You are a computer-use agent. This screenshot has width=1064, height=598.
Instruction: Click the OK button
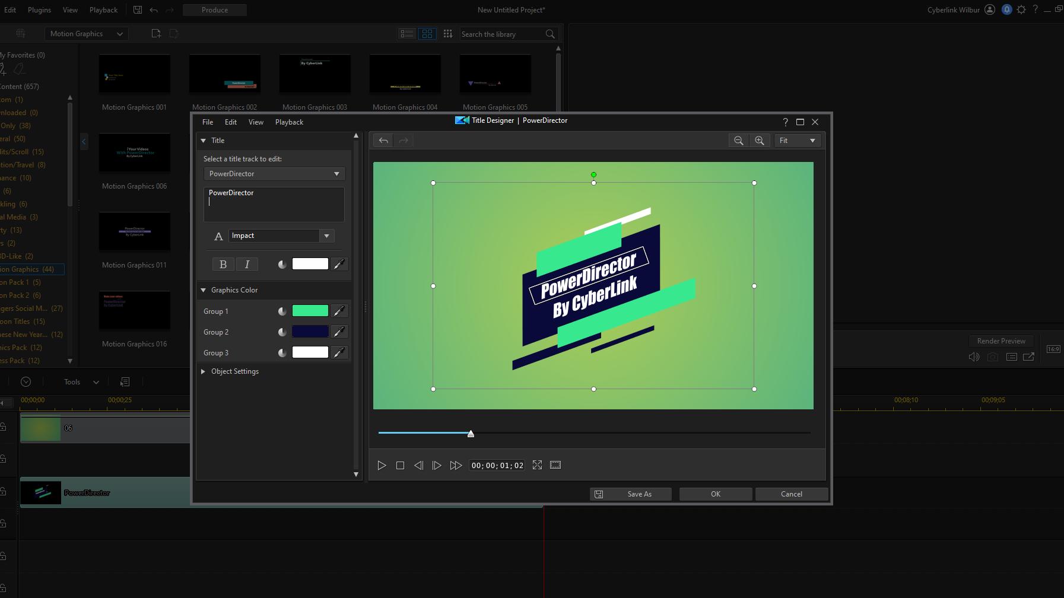pos(716,494)
